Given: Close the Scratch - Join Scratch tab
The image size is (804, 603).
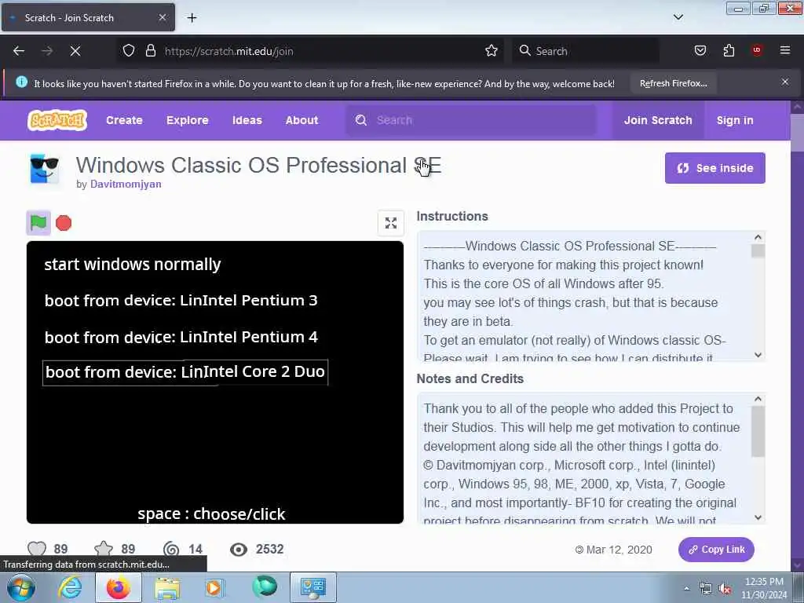Looking at the screenshot, I should click(162, 17).
